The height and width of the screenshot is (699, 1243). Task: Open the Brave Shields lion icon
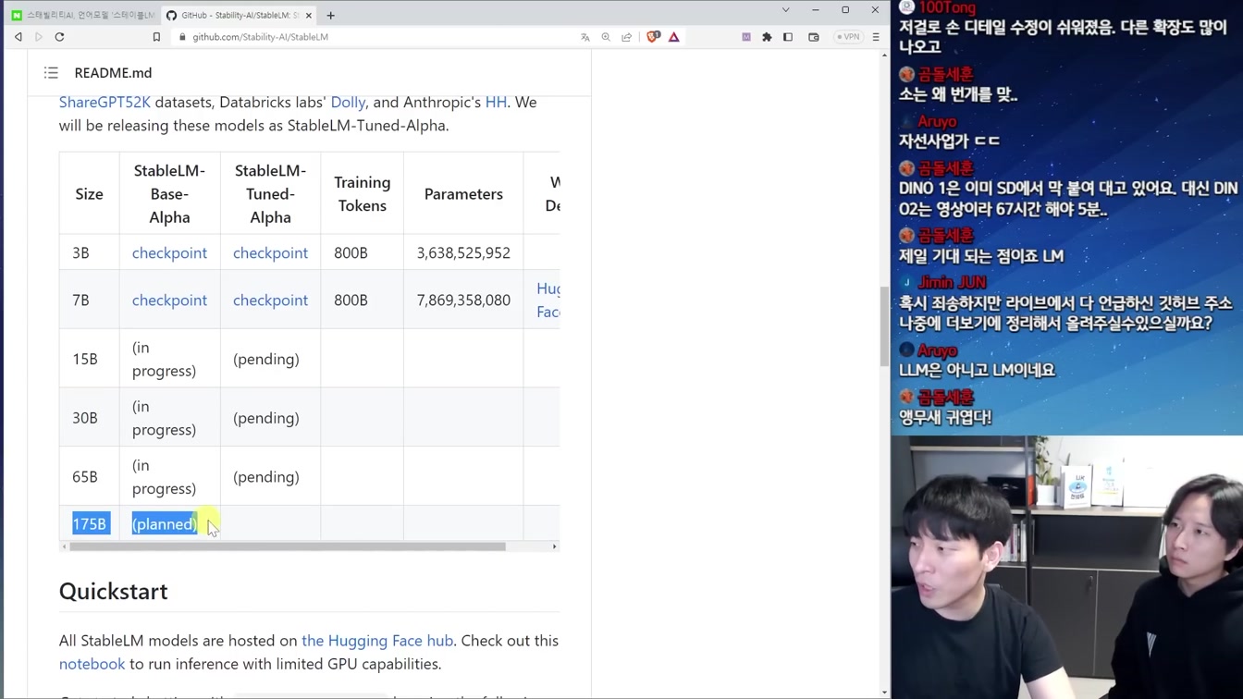click(653, 37)
